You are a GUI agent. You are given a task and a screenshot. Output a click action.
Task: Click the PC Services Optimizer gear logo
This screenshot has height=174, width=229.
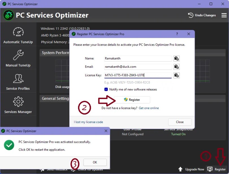tap(8, 15)
